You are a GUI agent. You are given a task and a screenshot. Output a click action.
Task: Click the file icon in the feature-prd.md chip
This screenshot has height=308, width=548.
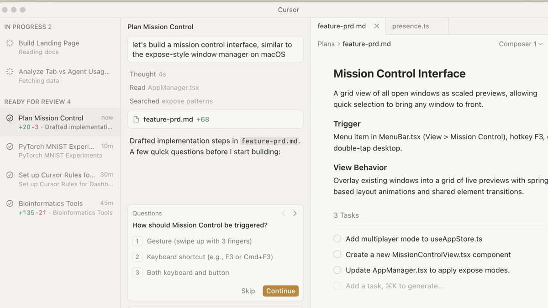pos(136,120)
